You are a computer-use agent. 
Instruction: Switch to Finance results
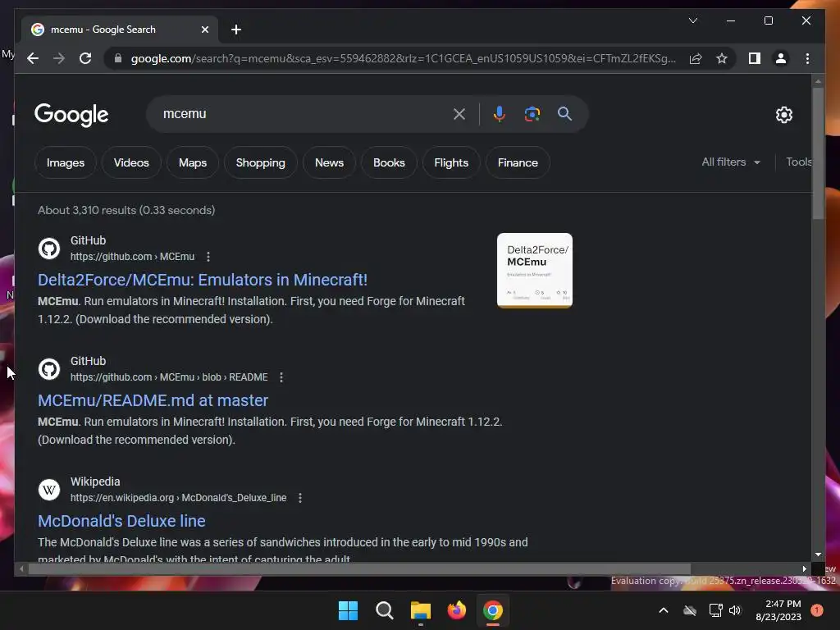(x=518, y=162)
